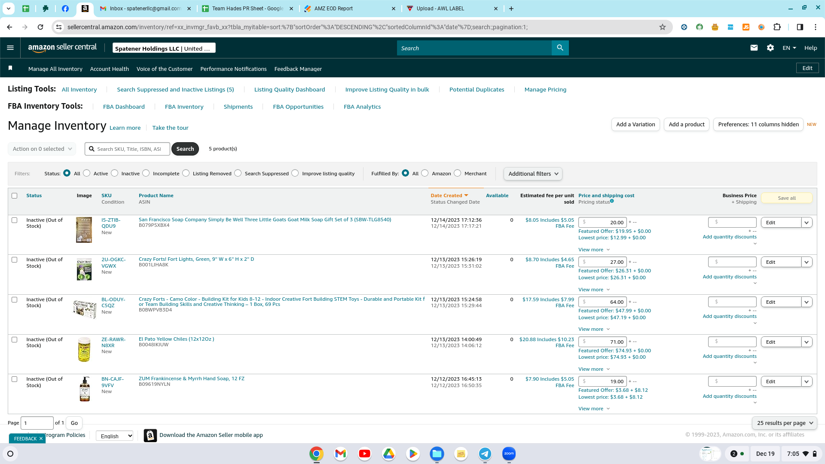Open ZUM Frankincense & Myrrh Hand Soap listing

click(192, 379)
